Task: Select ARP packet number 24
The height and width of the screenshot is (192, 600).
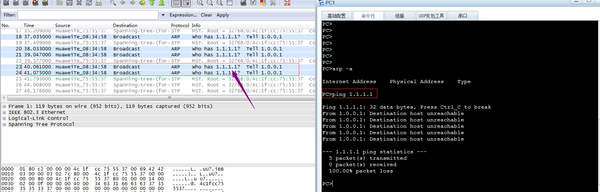Action: 158,73
